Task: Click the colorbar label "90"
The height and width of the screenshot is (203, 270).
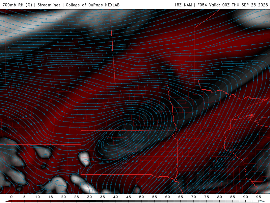Action: (245, 197)
